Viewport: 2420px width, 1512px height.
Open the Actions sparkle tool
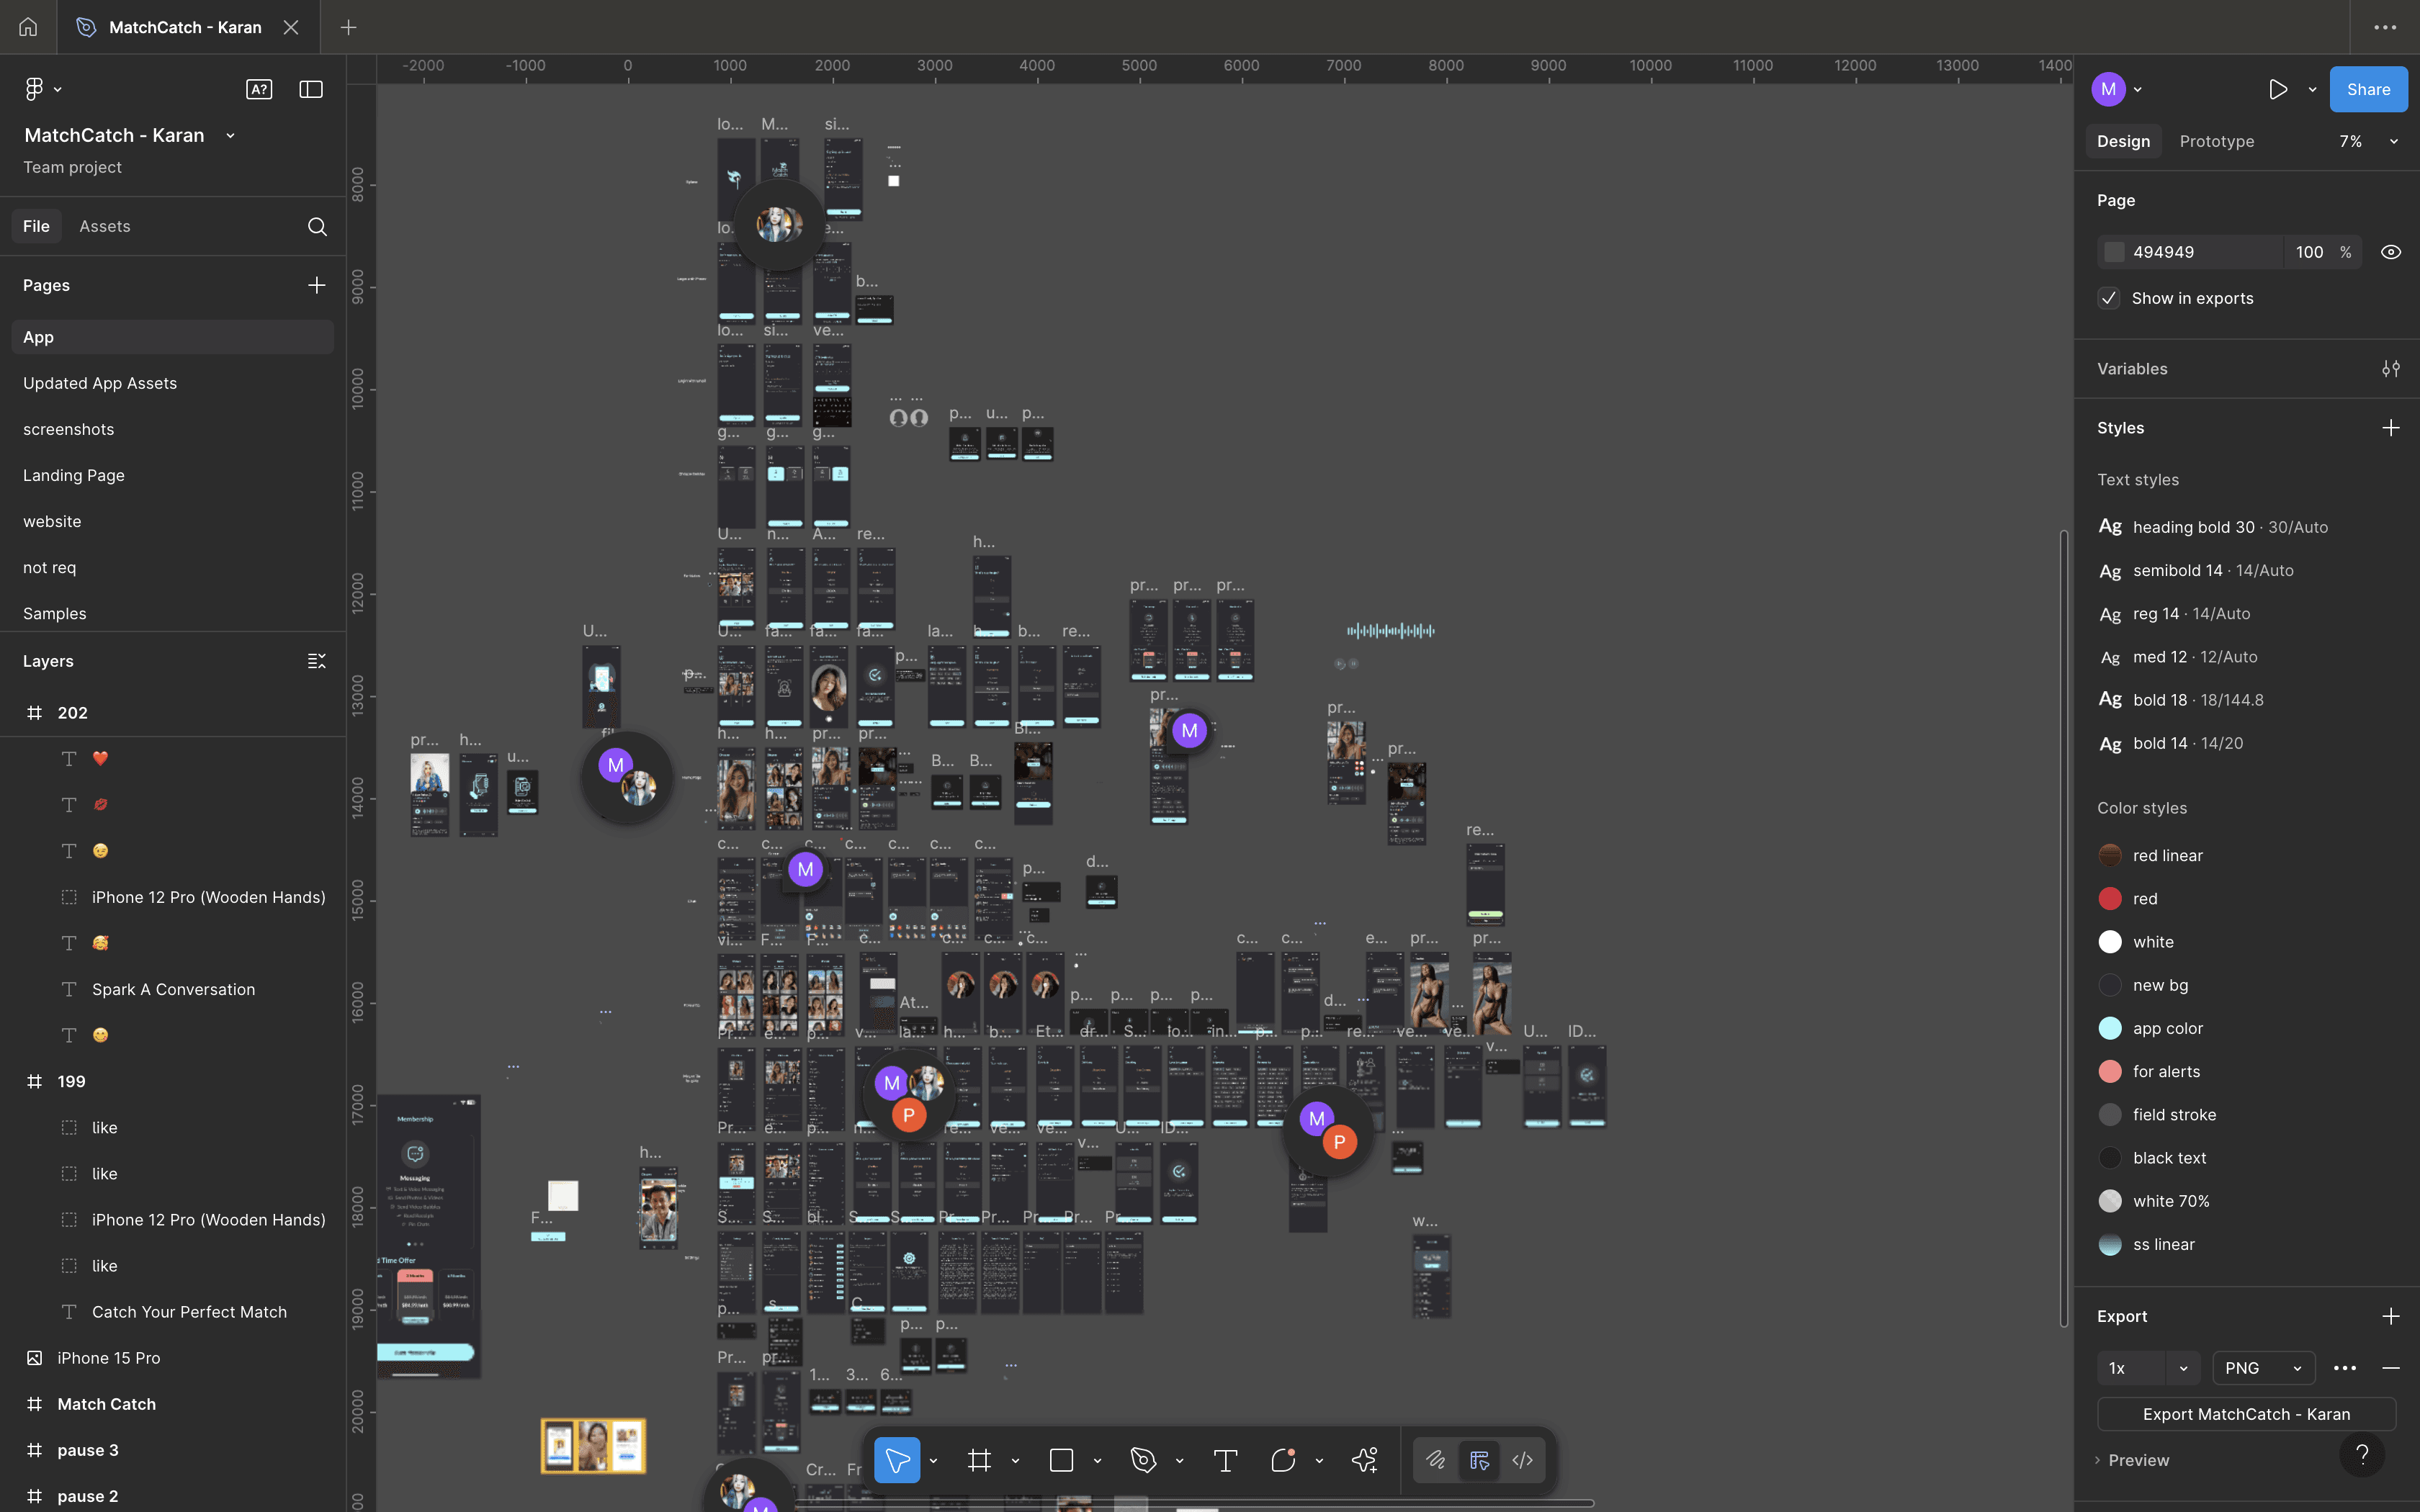[x=1364, y=1461]
